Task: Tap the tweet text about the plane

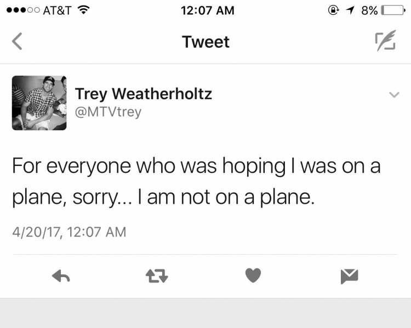Action: 196,181
